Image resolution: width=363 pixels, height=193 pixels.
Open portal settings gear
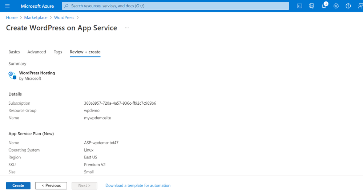tap(336, 6)
